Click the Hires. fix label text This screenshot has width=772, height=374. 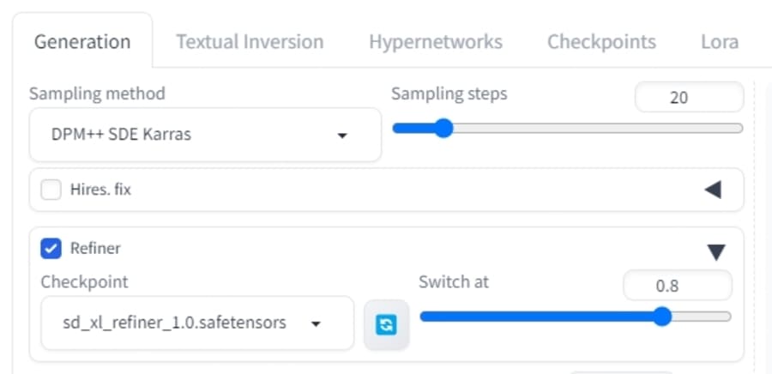[x=101, y=190]
